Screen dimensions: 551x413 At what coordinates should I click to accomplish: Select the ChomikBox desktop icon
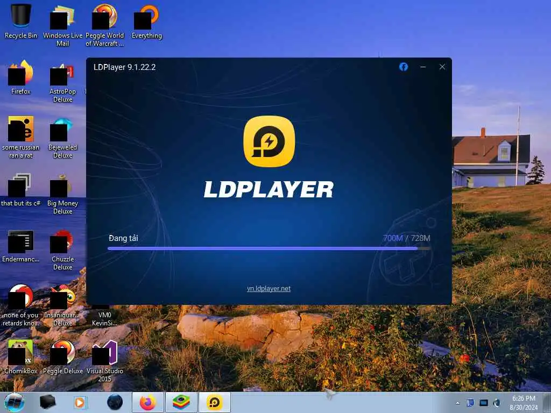(21, 357)
